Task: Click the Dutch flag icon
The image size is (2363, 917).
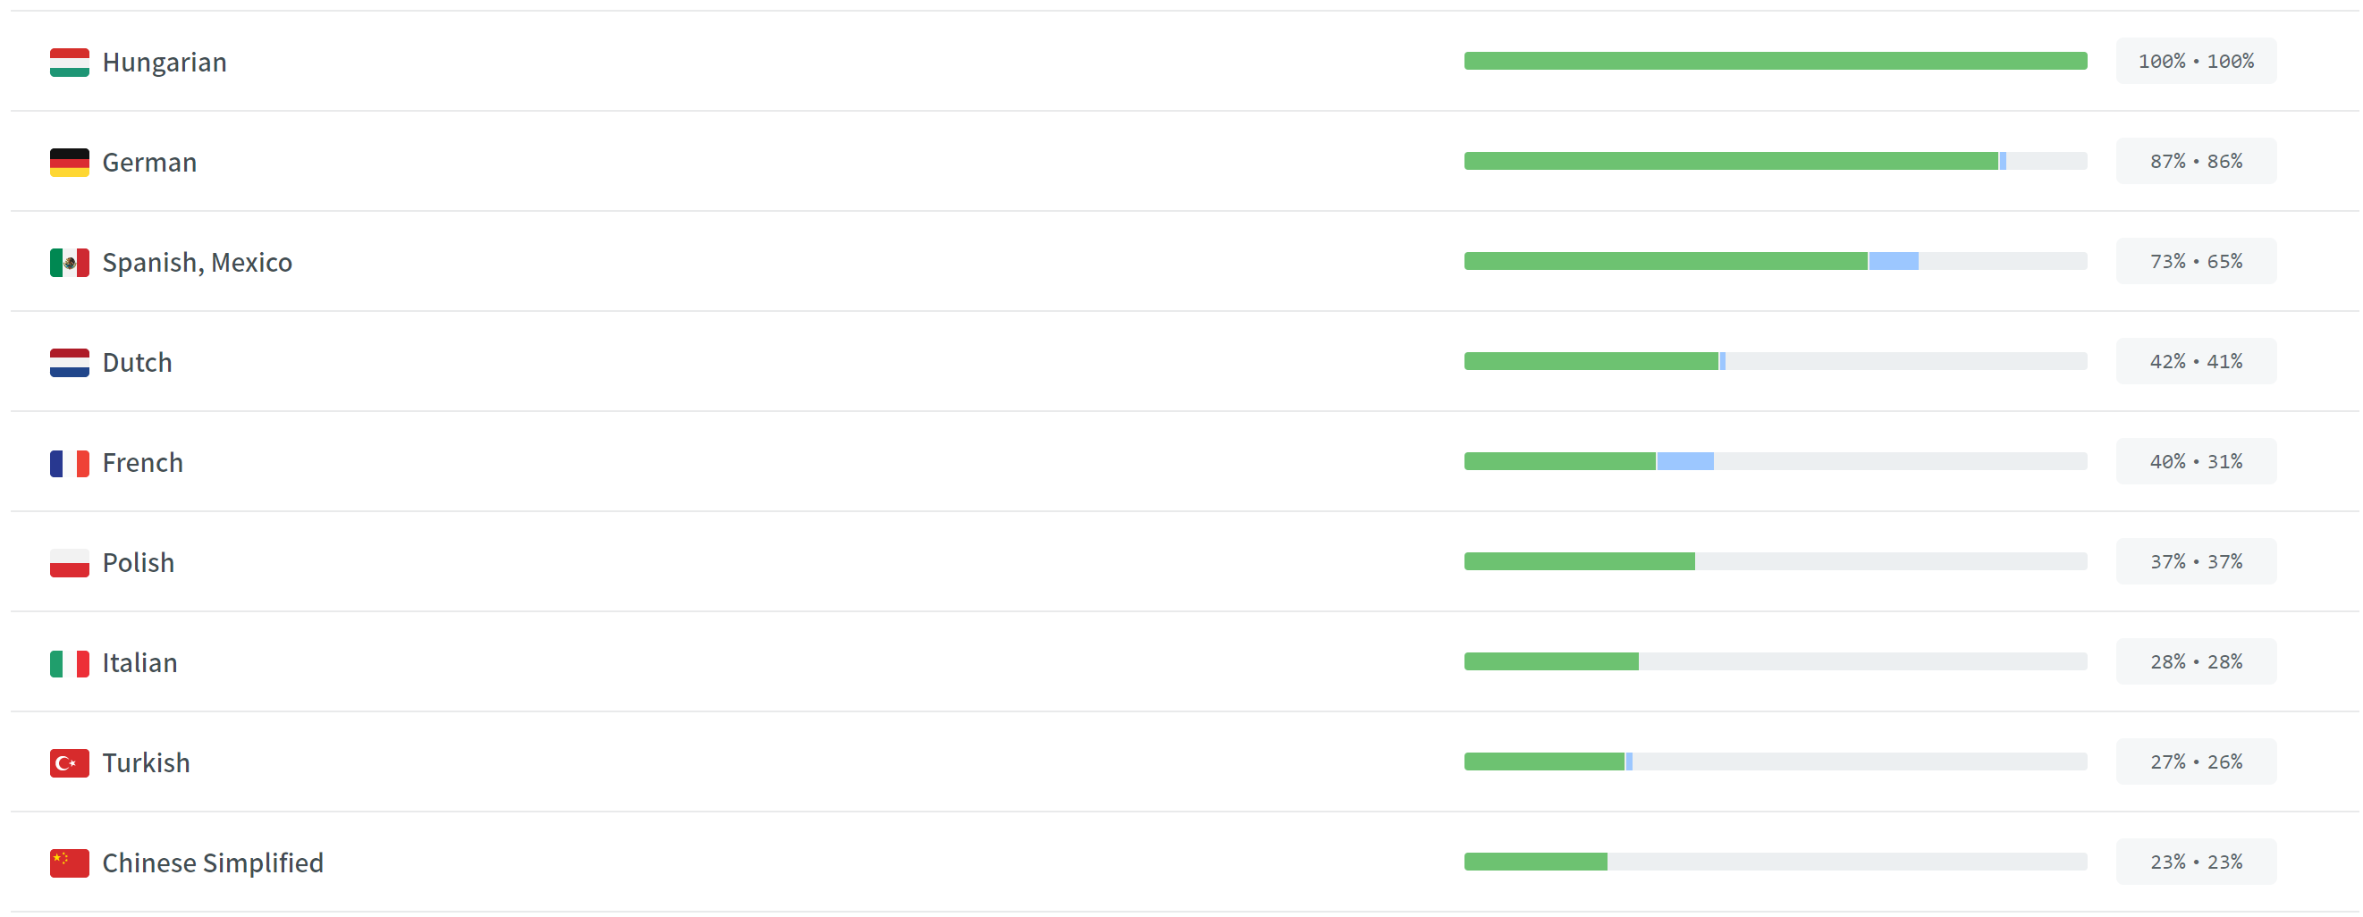Action: tap(70, 362)
